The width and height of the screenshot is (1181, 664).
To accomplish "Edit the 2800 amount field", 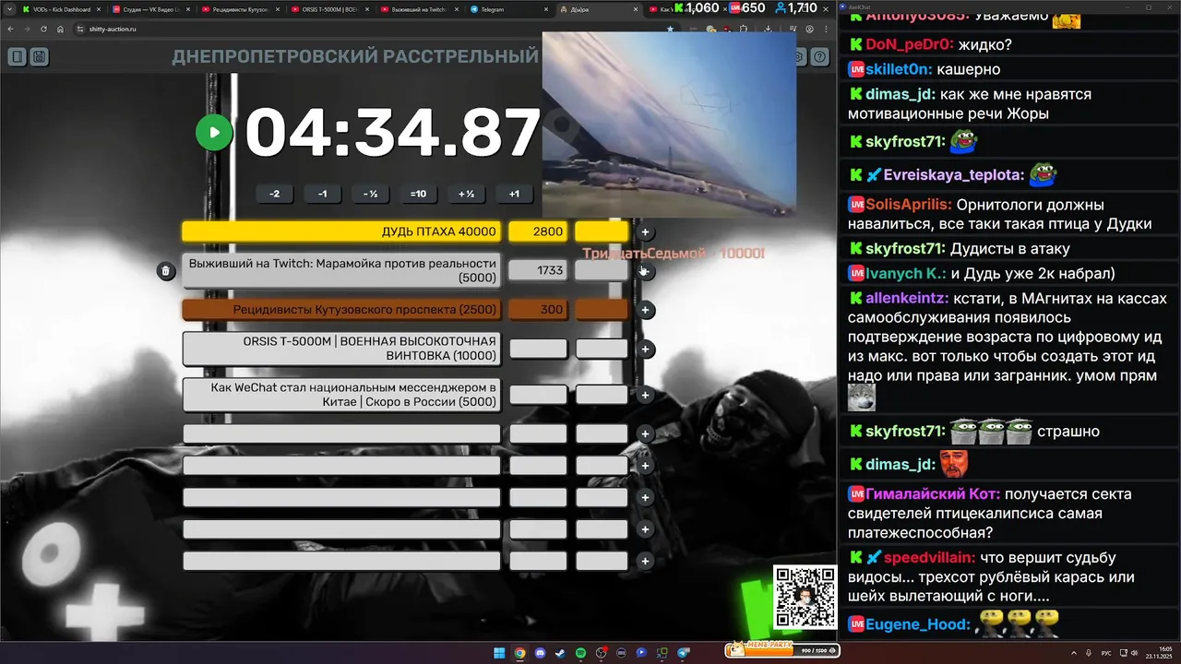I will 538,232.
